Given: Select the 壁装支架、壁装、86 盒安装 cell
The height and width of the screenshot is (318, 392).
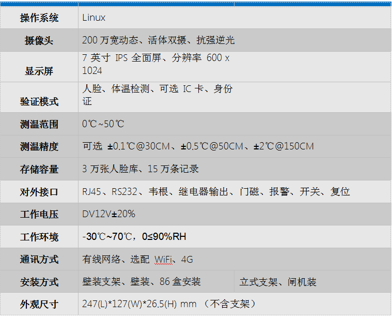Looking at the screenshot, I should (x=142, y=282).
